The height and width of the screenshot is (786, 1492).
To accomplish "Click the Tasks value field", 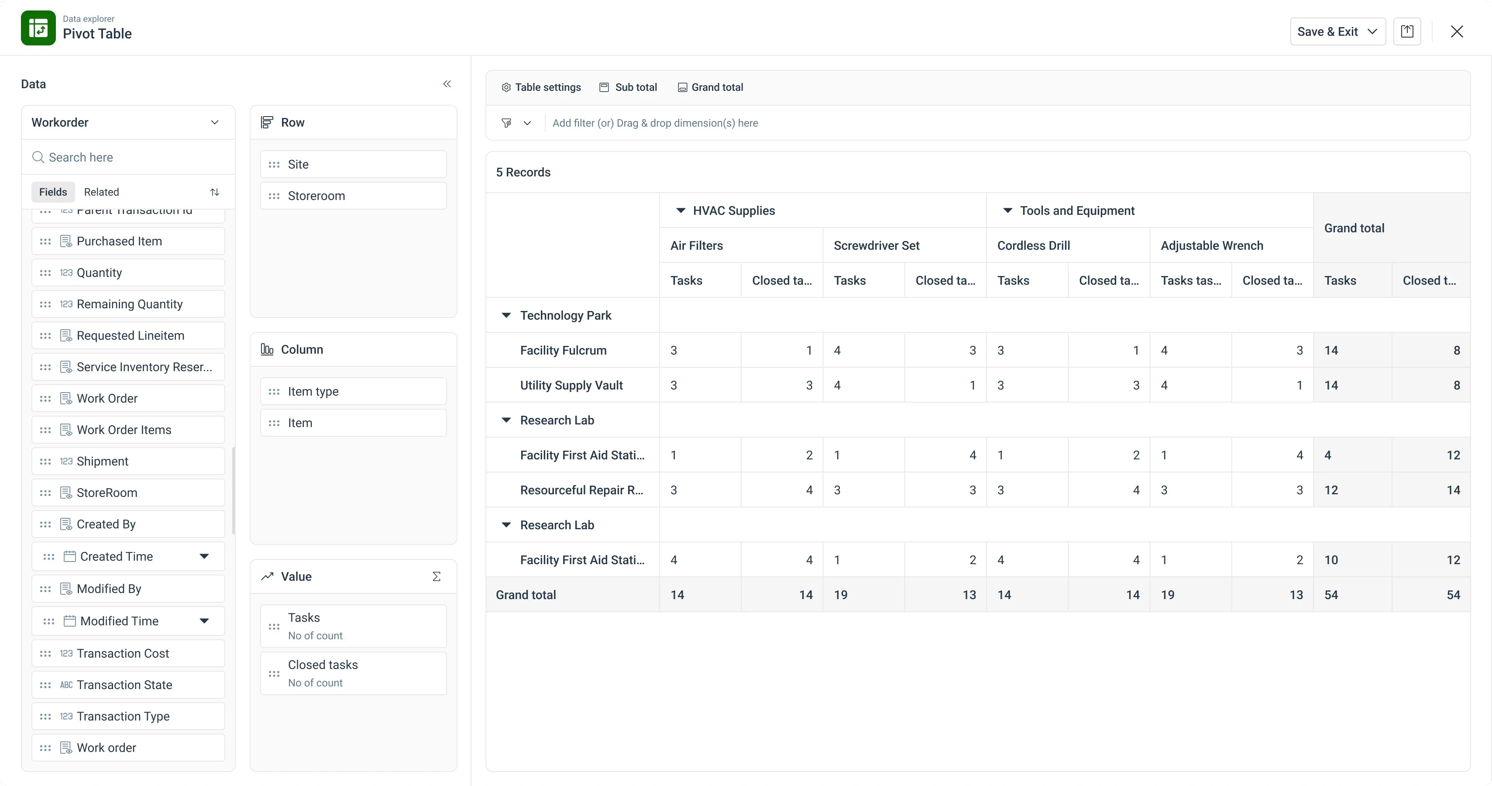I will coord(353,626).
